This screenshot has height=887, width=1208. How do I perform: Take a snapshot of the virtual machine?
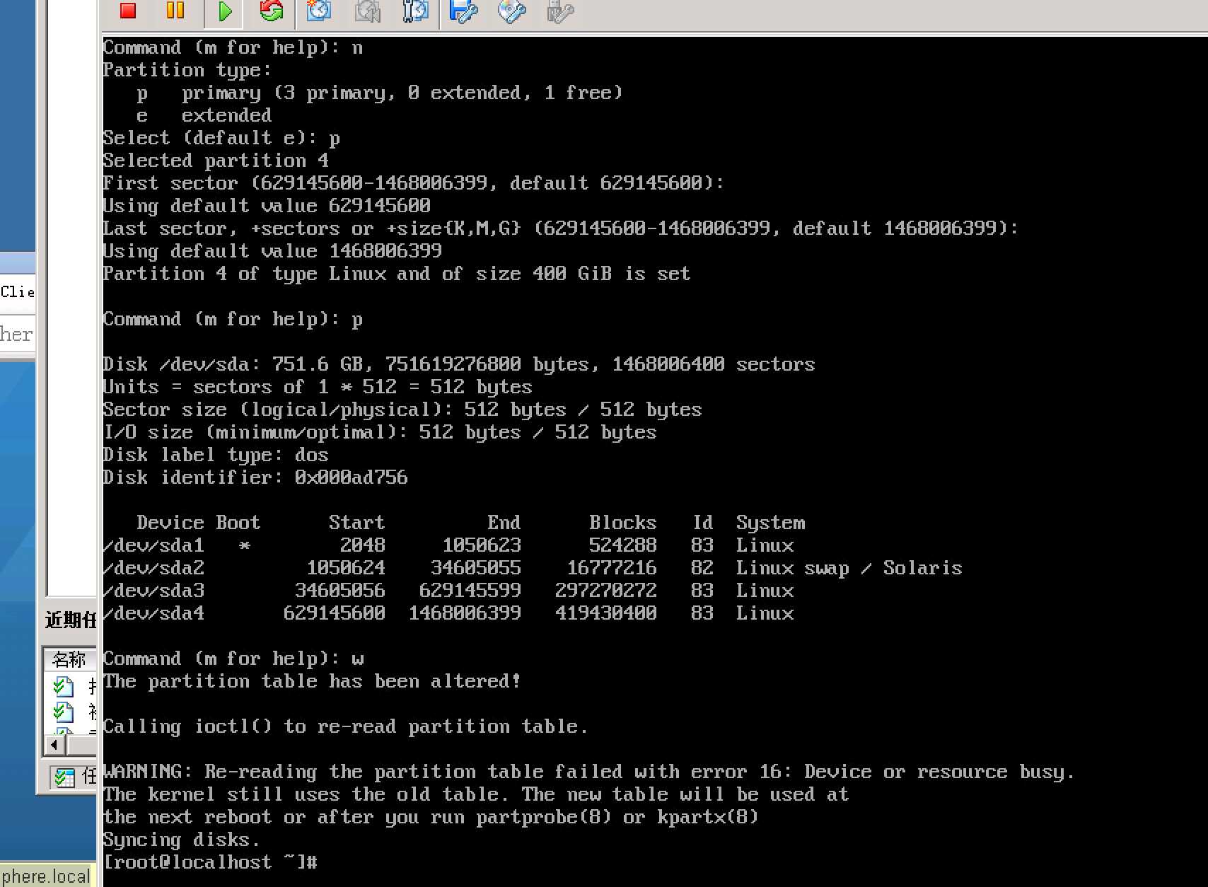[x=319, y=11]
